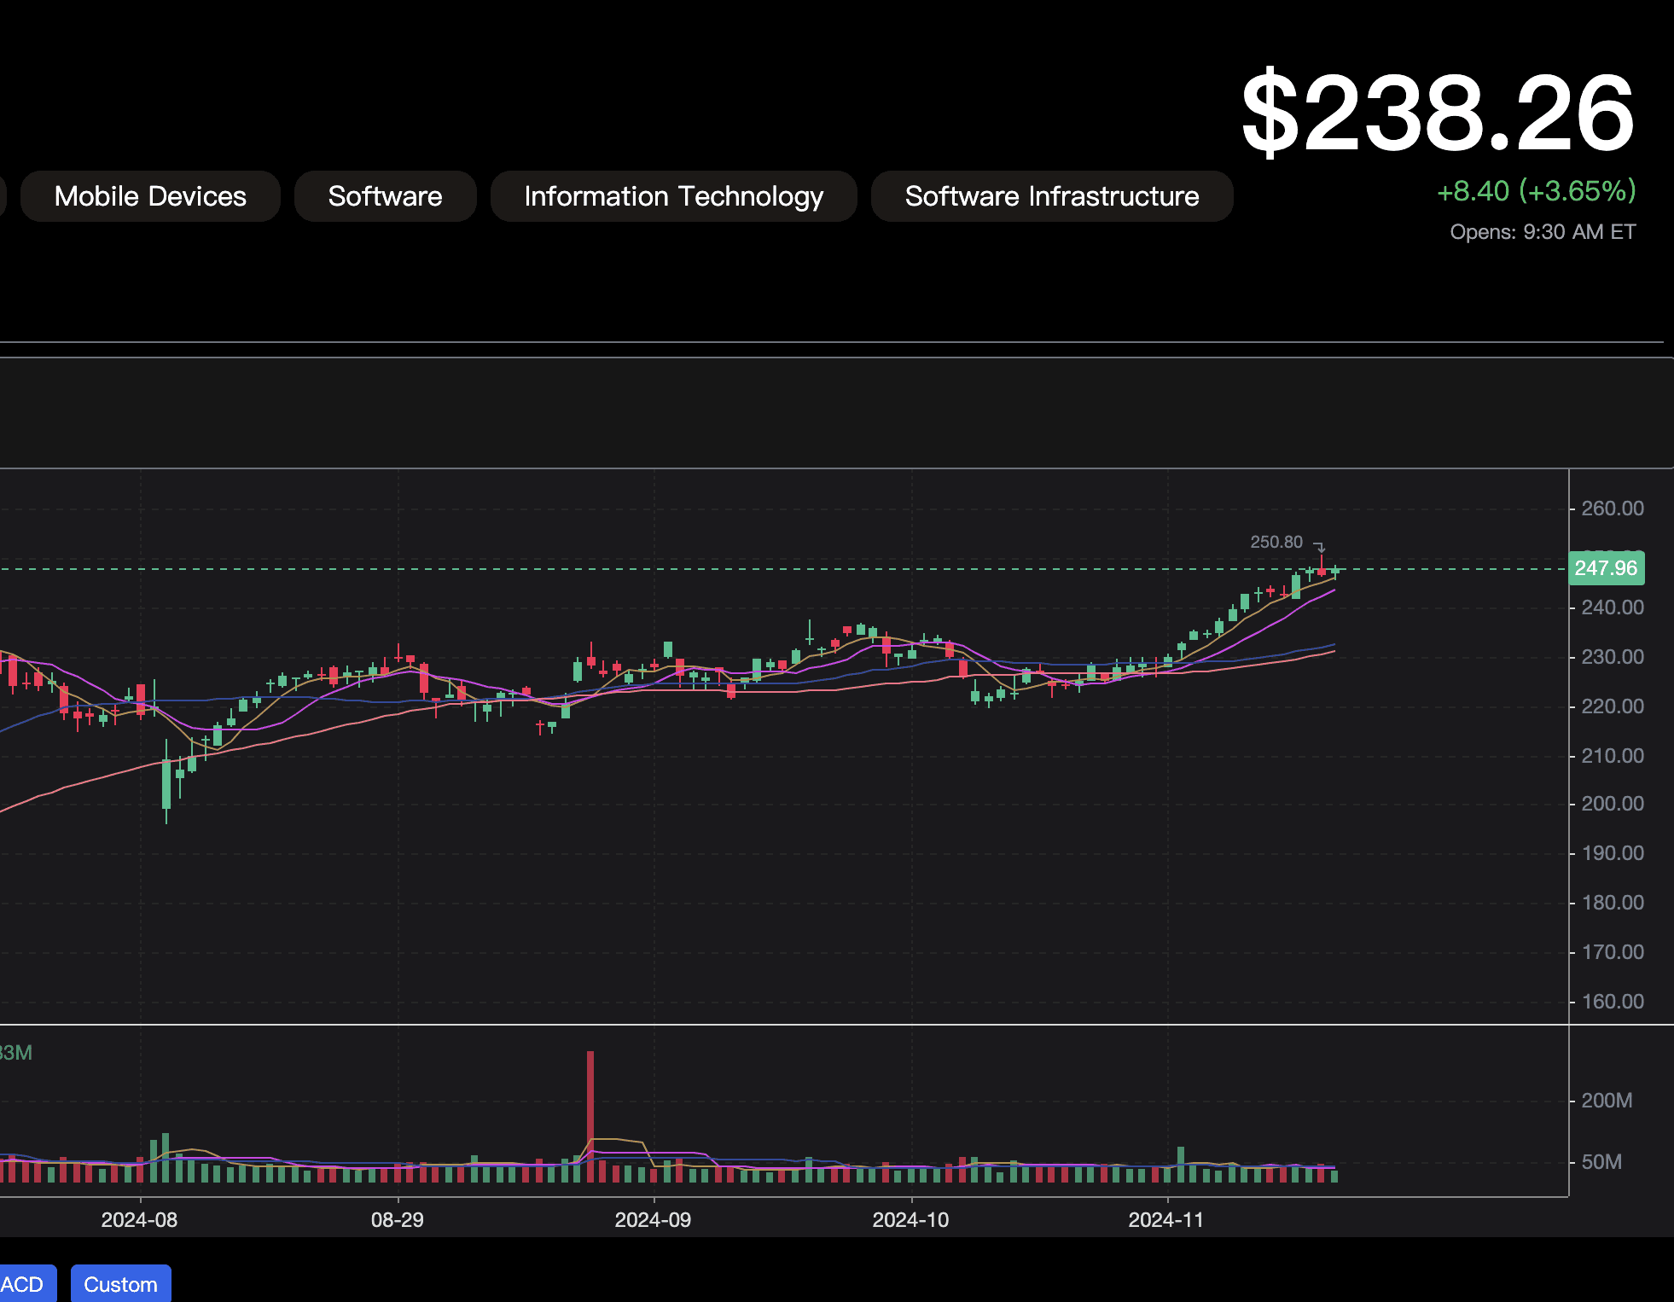1674x1302 pixels.
Task: Click the 220.00 price axis label
Action: pyautogui.click(x=1613, y=706)
